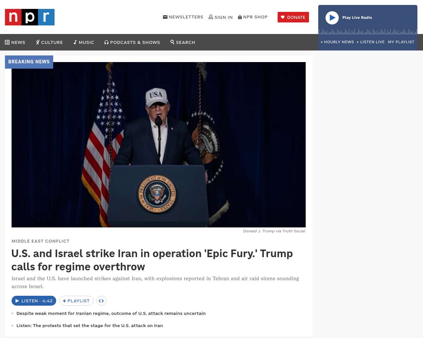Expand the Music menu
423x338 pixels.
coord(84,42)
